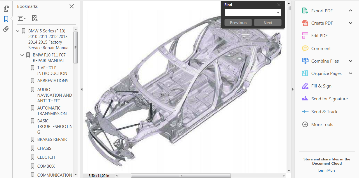Go to the ABBREVIATIONS bookmark

(x=53, y=80)
